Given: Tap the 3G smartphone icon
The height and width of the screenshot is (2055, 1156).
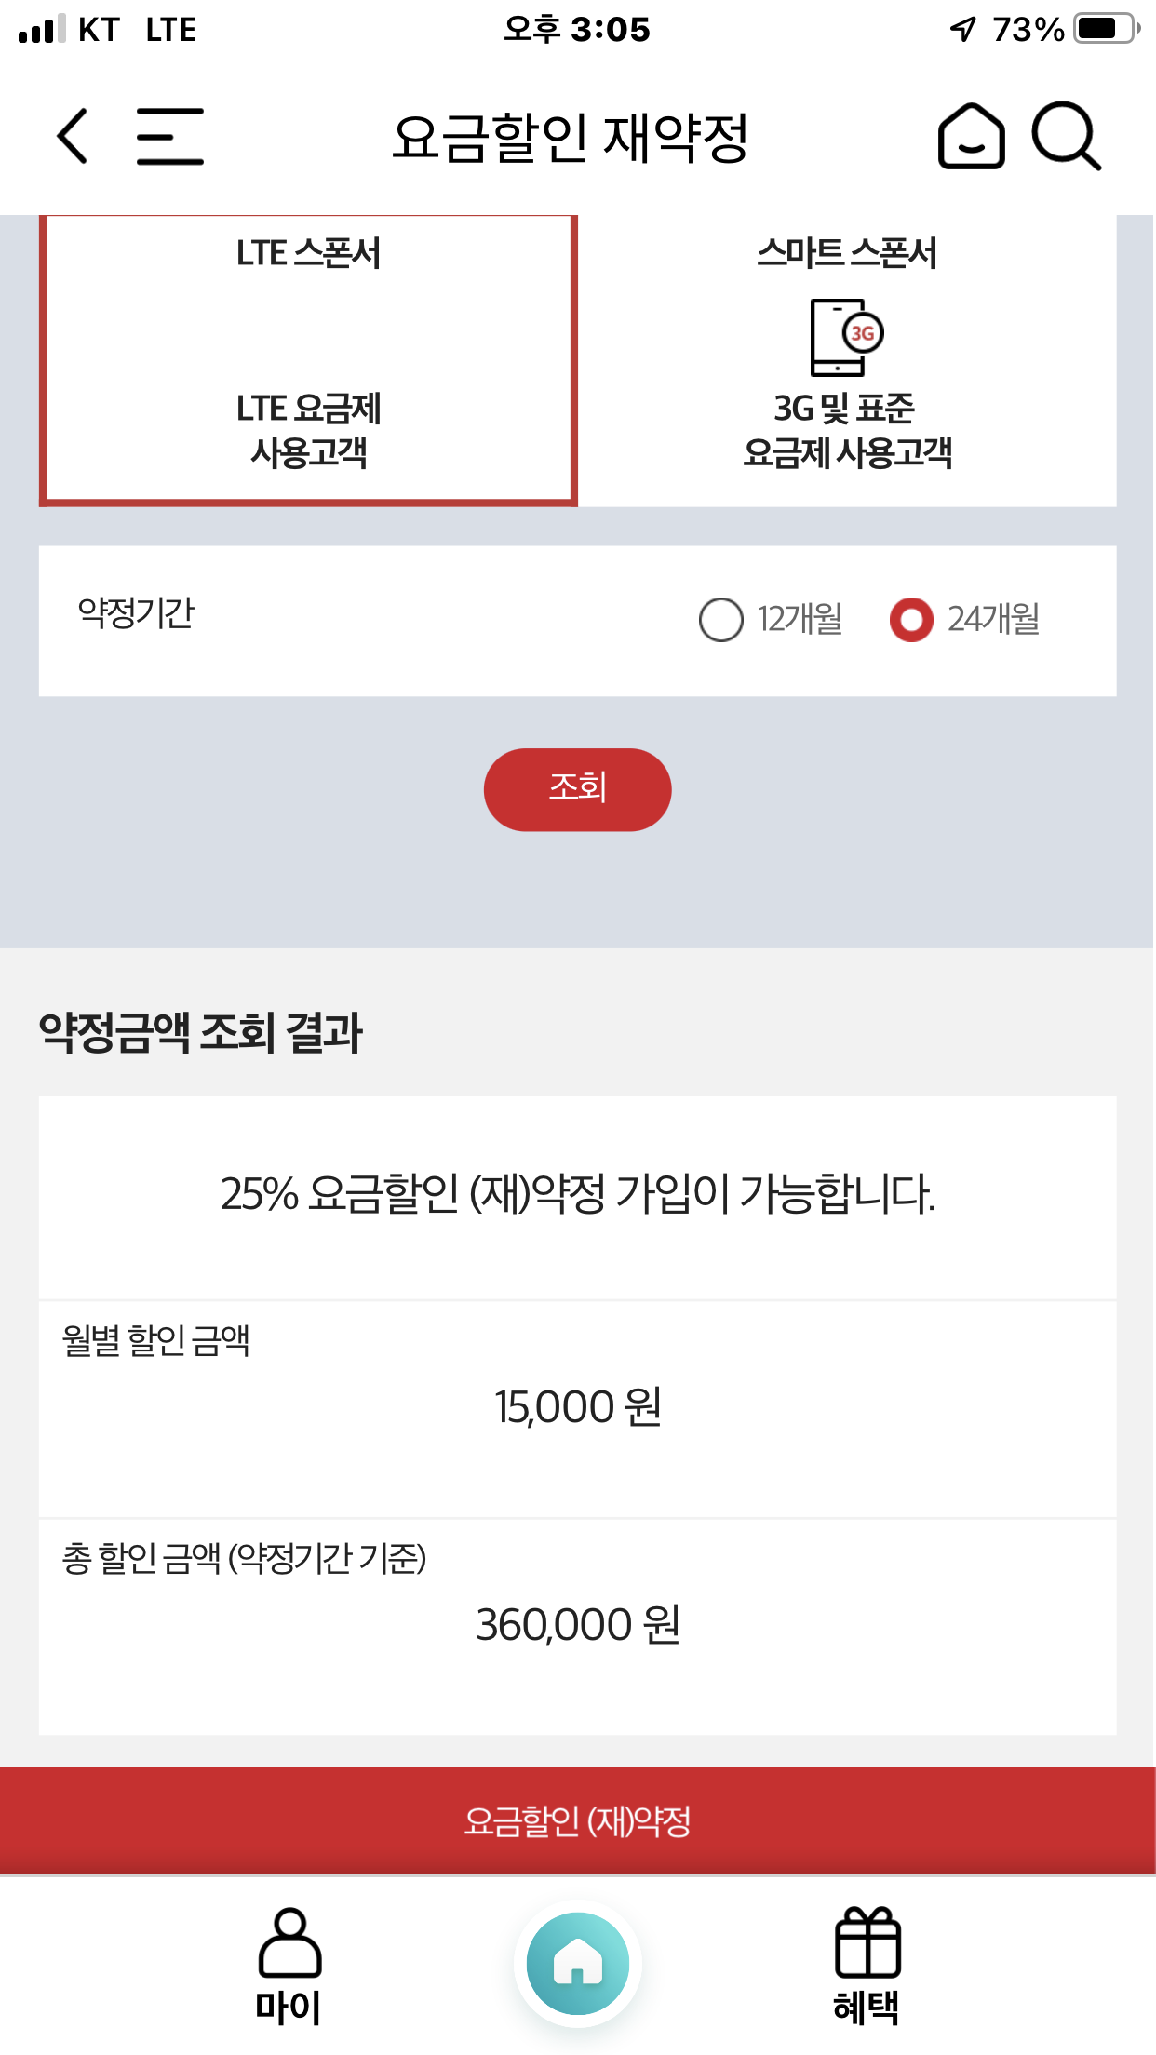Looking at the screenshot, I should [x=846, y=337].
